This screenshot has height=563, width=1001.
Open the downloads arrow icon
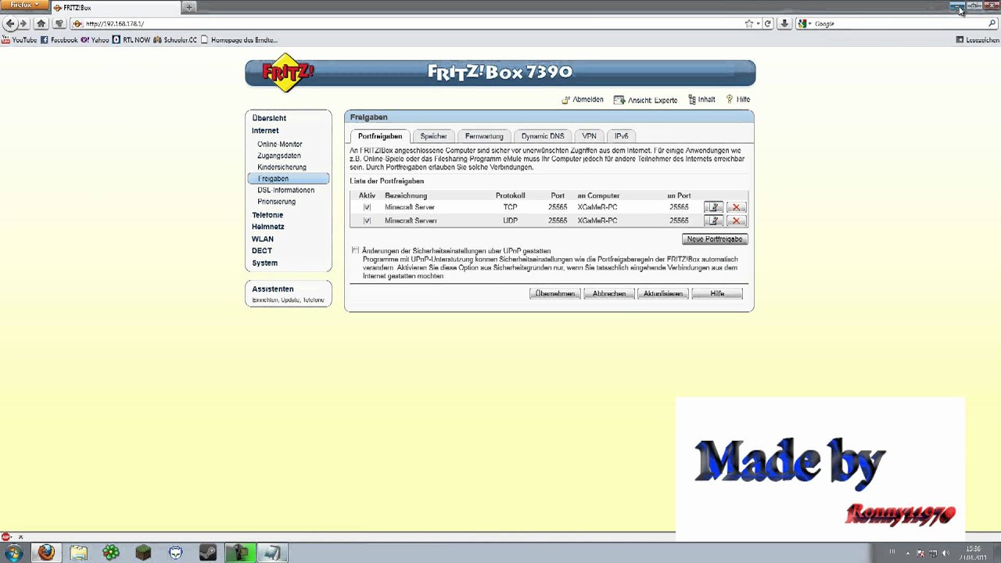click(784, 23)
